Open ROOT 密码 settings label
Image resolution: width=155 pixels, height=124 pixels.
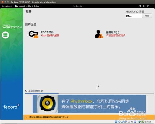point(47,32)
